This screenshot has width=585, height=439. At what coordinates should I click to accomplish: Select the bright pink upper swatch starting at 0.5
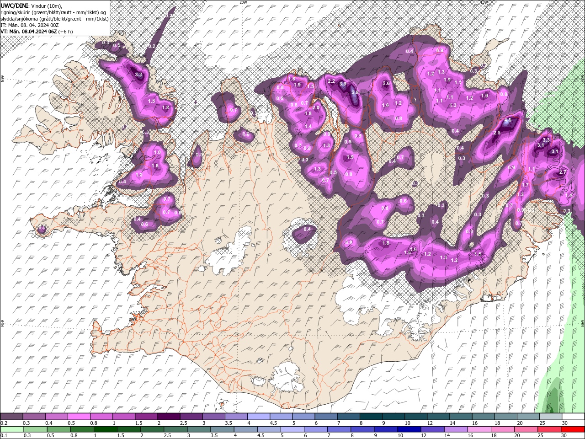(79, 417)
